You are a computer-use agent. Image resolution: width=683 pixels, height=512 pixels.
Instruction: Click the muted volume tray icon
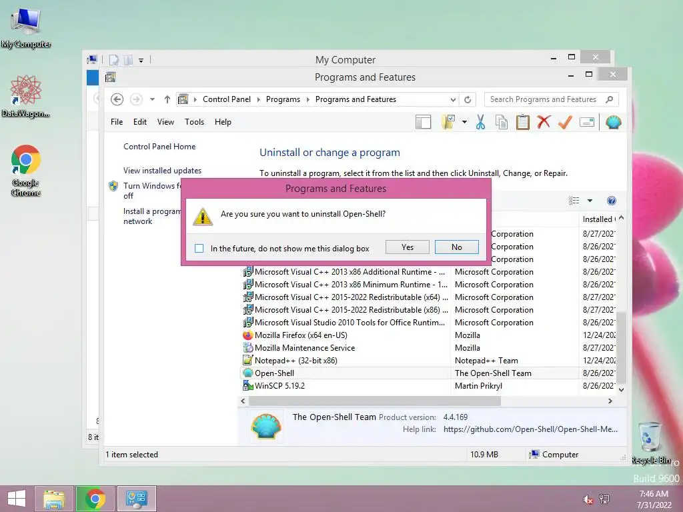click(x=588, y=499)
